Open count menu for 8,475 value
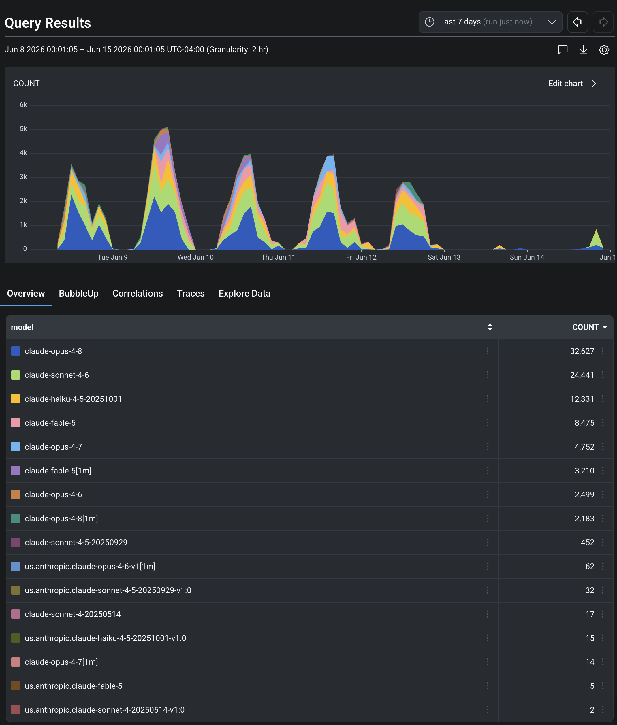Screen dimensions: 617x725 [x=603, y=423]
